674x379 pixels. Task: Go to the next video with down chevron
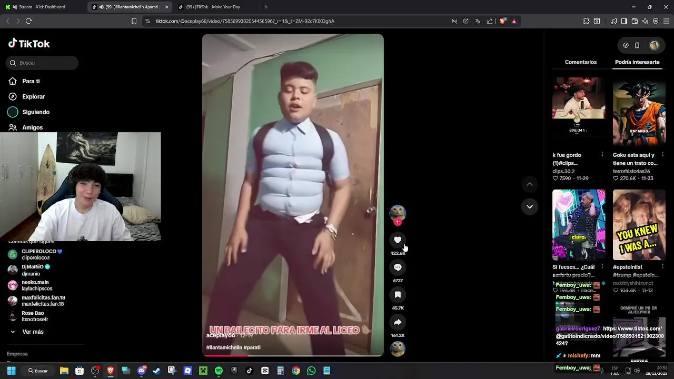(530, 206)
